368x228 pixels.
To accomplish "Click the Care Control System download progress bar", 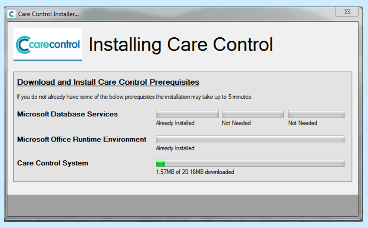I will 250,163.
